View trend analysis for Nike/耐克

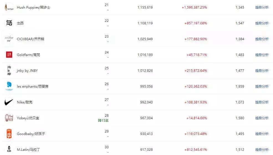click(262, 102)
